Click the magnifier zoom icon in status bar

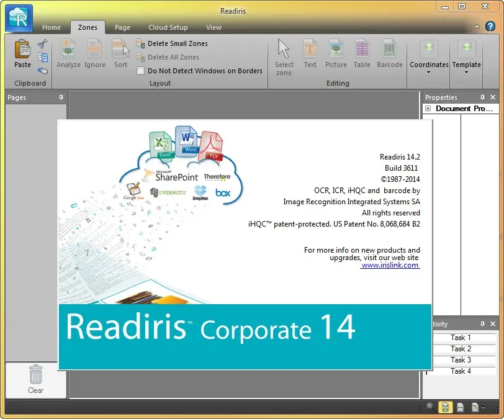[430, 407]
